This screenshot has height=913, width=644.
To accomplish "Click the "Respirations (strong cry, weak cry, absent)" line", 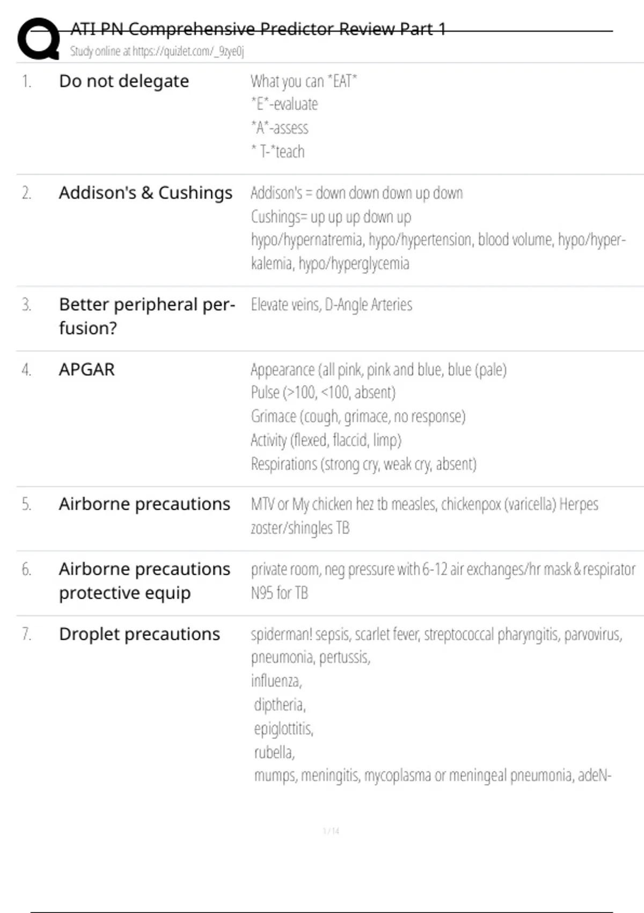I will (363, 464).
